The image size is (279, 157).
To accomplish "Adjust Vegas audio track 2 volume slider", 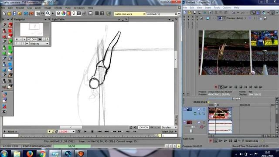I will (x=193, y=127).
